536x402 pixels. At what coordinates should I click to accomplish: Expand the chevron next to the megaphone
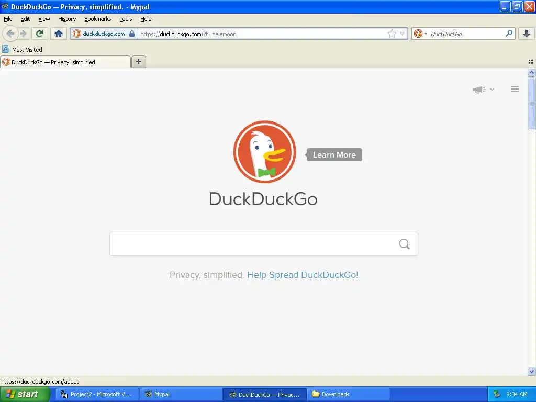point(492,89)
